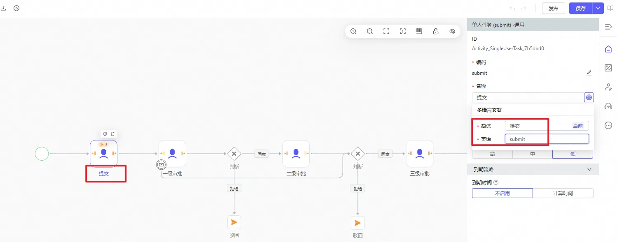This screenshot has width=617, height=242.
Task: Click the pencil edit icon next to submit code
Action: (589, 73)
